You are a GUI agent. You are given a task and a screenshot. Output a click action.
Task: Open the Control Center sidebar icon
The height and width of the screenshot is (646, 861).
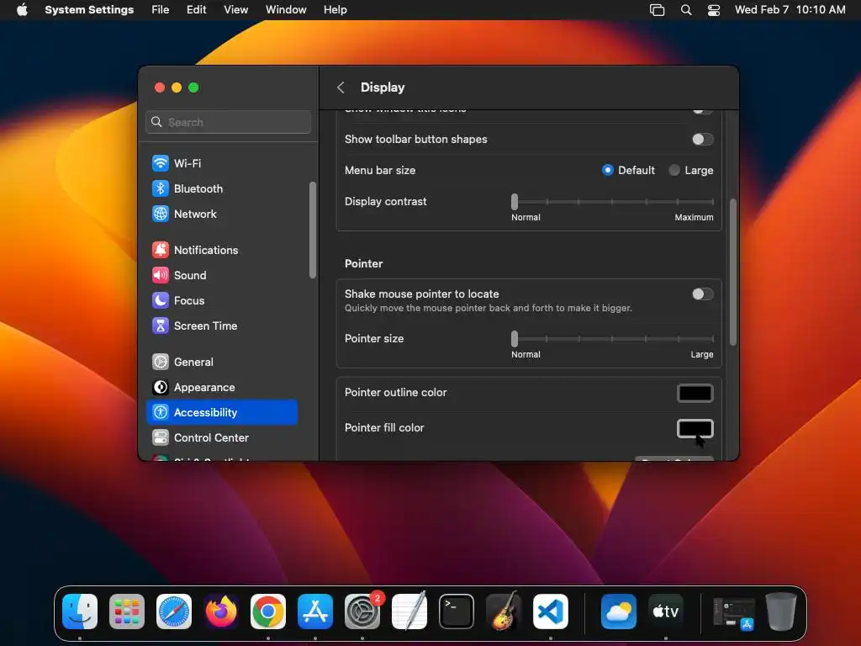[x=161, y=437]
